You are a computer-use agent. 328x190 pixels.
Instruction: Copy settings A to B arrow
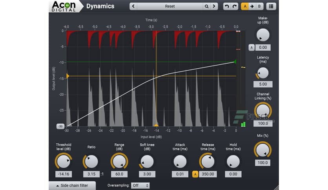[252, 6]
